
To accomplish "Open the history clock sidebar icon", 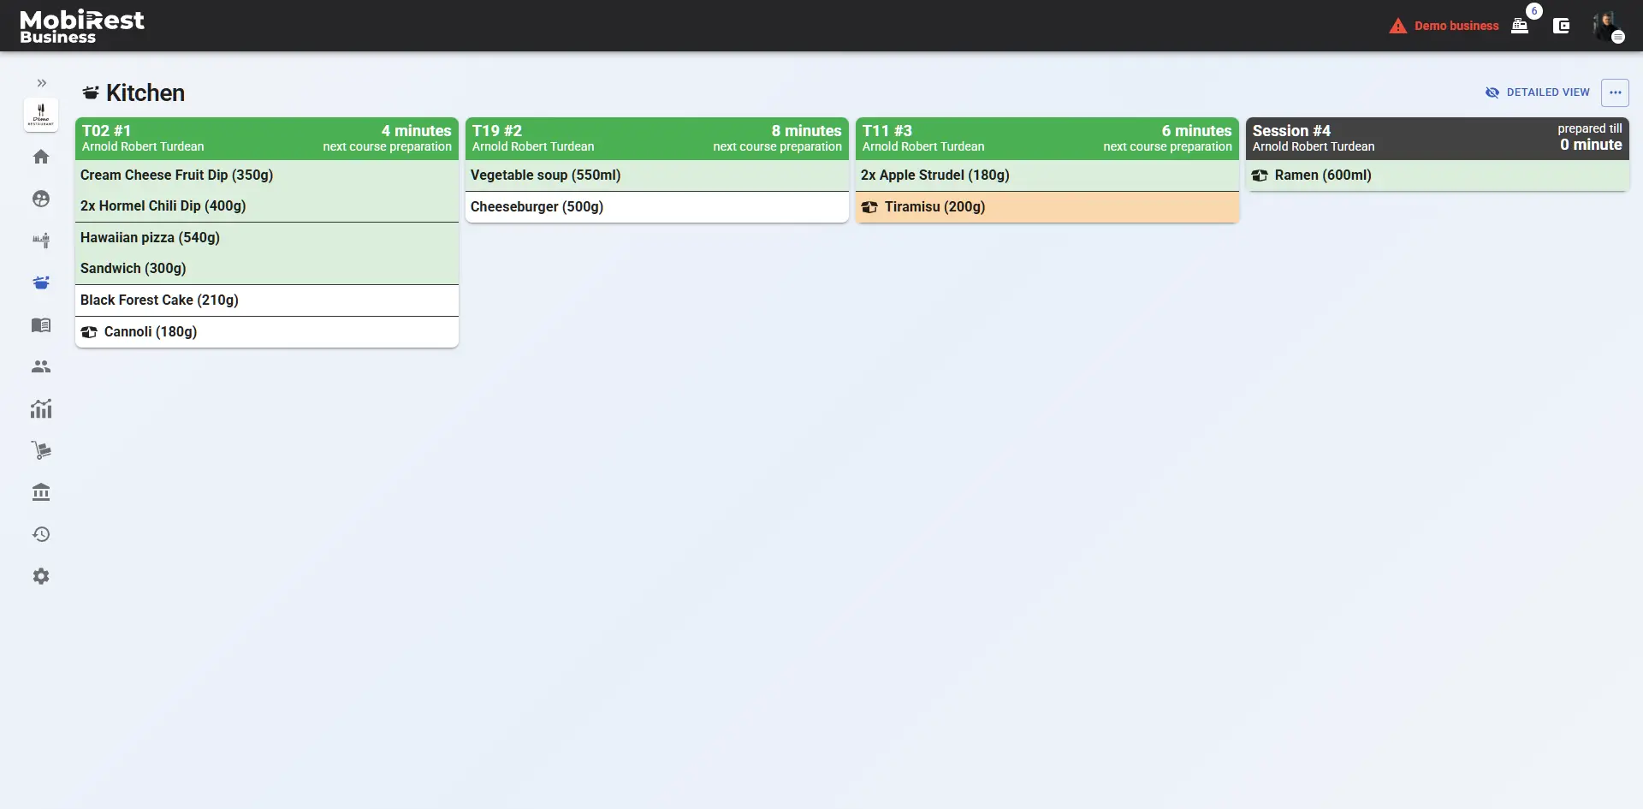I will (x=41, y=534).
